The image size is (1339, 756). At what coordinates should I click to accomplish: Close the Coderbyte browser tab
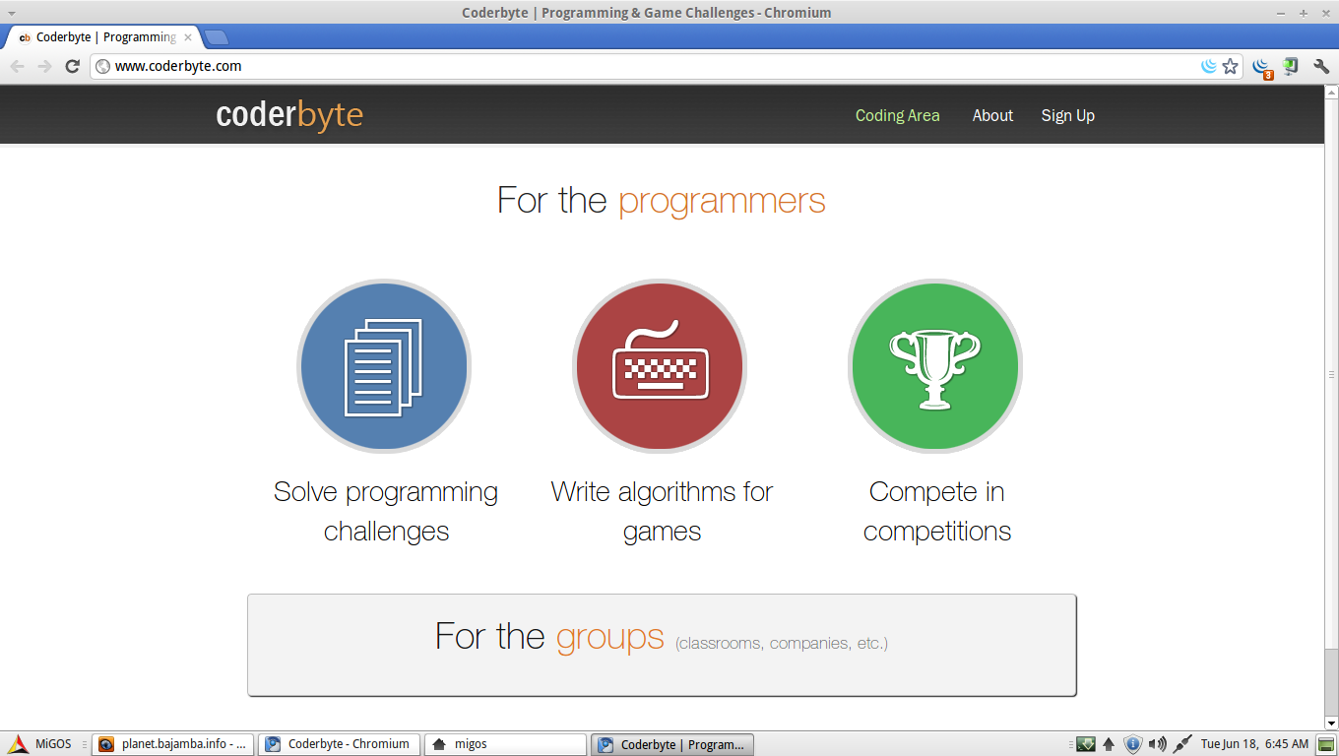point(188,37)
